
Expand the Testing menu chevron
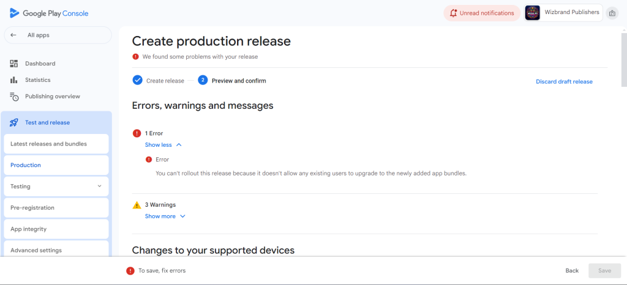tap(100, 186)
